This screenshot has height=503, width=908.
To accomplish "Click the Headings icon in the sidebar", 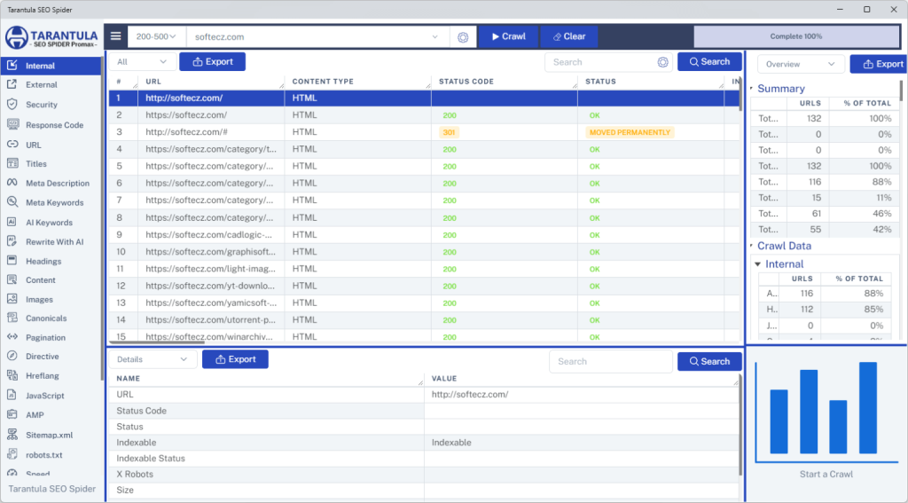I will click(12, 261).
